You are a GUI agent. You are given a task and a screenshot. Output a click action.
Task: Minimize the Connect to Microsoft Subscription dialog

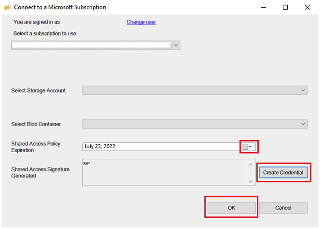pyautogui.click(x=264, y=7)
